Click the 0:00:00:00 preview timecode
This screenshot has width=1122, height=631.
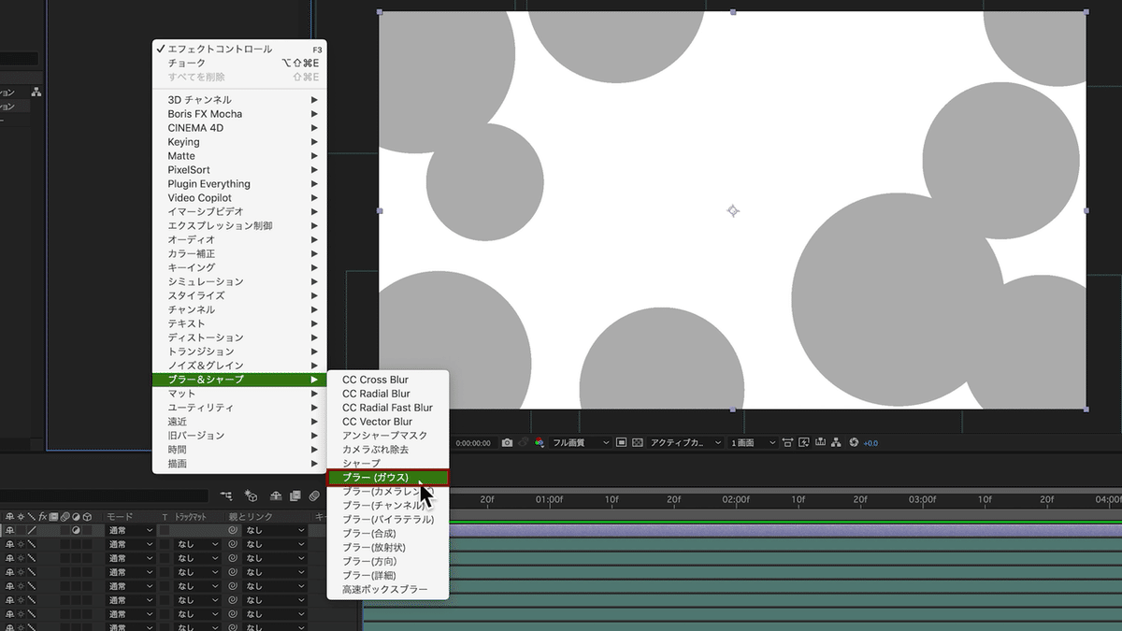[473, 443]
